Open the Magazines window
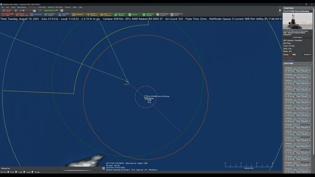This screenshot has width=315, height=177. [78, 15]
